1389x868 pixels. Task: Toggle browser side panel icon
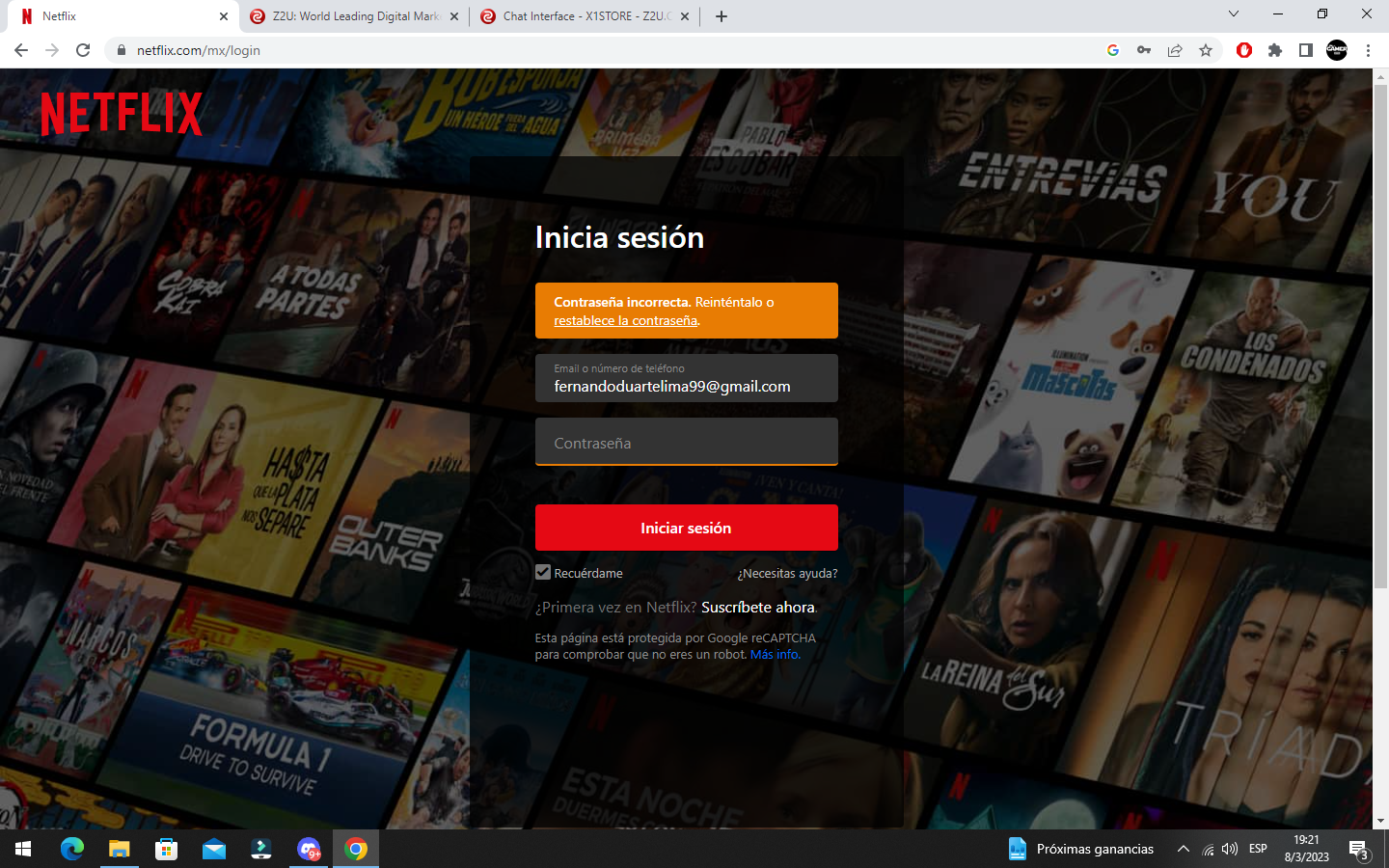[x=1306, y=50]
